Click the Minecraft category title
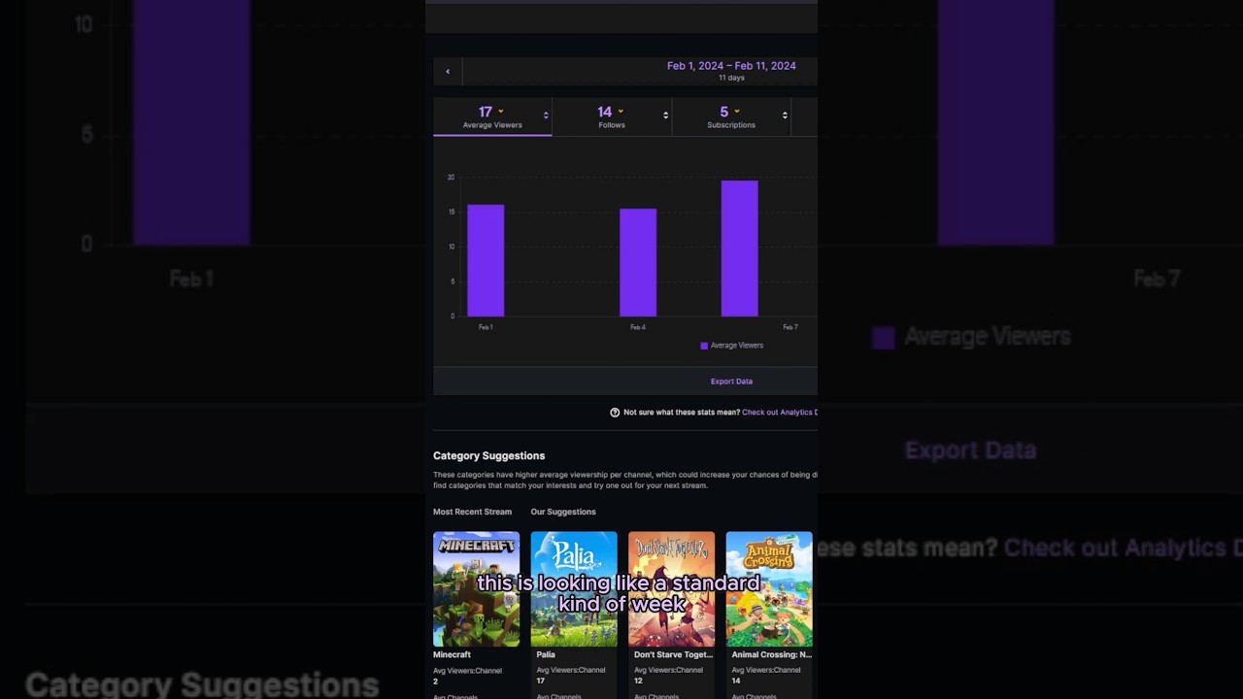The width and height of the screenshot is (1243, 699). click(452, 654)
